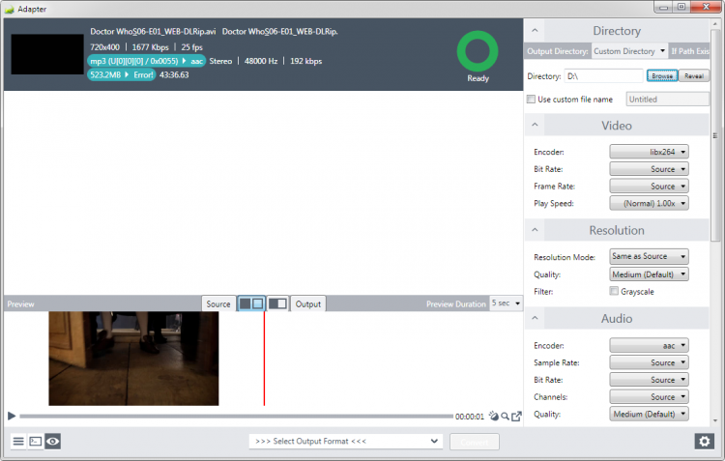The width and height of the screenshot is (725, 461).
Task: Open the video Encoder libx264 dropdown
Action: coord(650,152)
